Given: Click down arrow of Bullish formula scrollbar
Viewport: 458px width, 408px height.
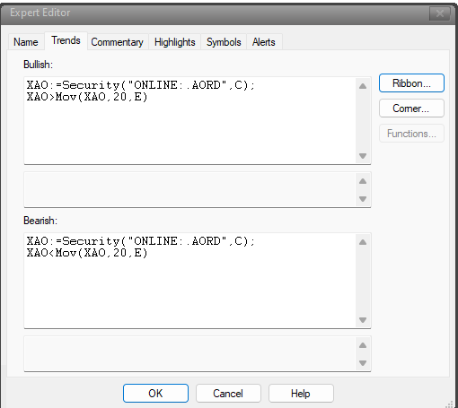Looking at the screenshot, I should pyautogui.click(x=363, y=156).
